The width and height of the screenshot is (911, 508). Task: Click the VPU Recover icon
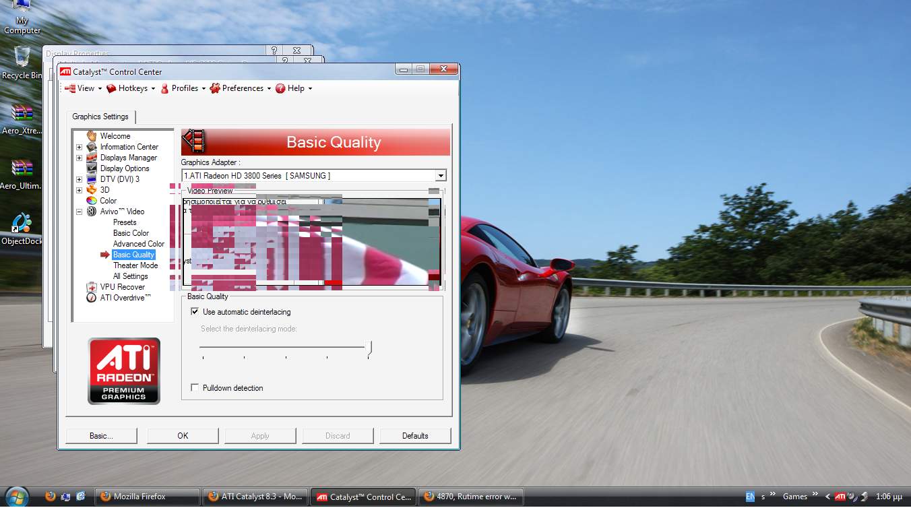click(92, 287)
